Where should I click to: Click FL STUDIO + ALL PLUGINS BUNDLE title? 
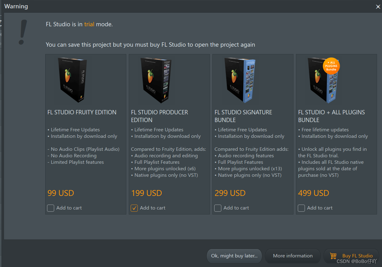point(332,116)
